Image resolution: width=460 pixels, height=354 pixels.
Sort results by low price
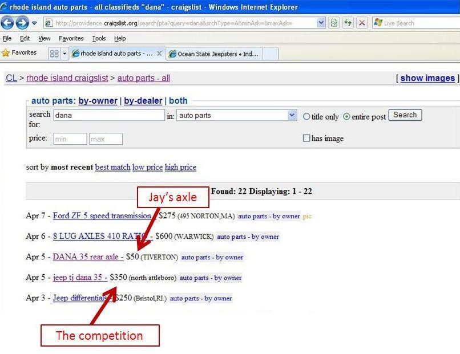point(148,168)
